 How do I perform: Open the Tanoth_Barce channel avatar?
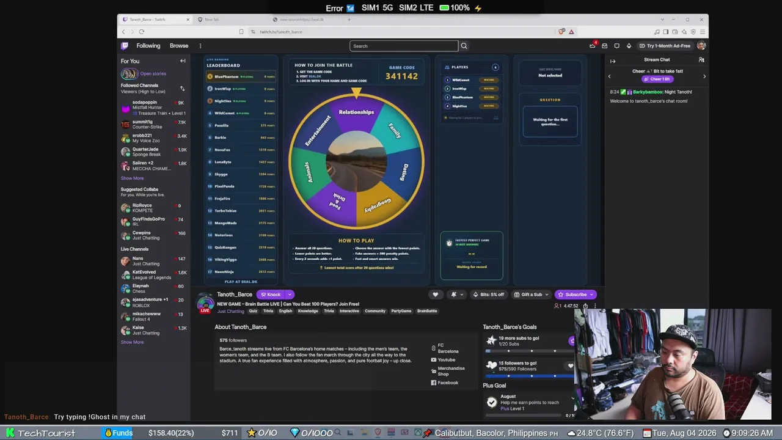tap(206, 302)
